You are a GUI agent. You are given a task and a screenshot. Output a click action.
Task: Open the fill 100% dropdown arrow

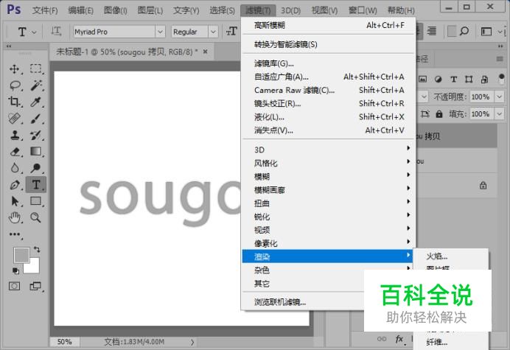[499, 114]
